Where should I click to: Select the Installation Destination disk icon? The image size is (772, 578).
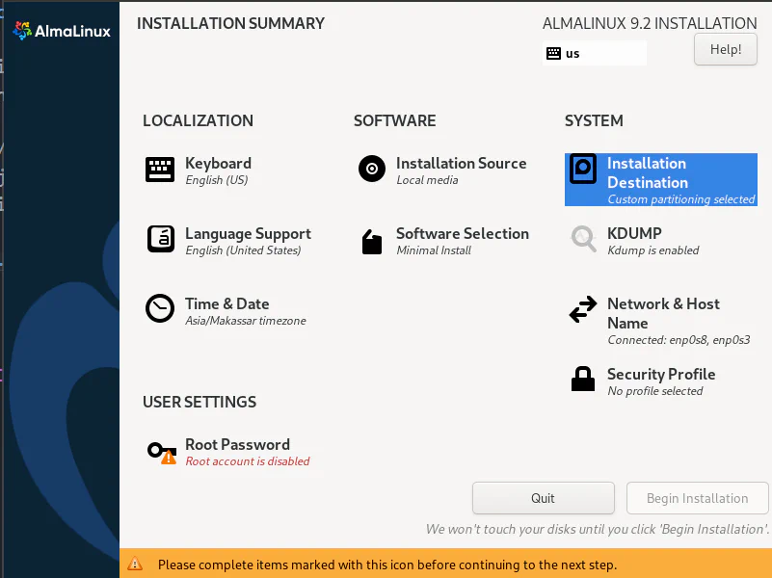(583, 169)
